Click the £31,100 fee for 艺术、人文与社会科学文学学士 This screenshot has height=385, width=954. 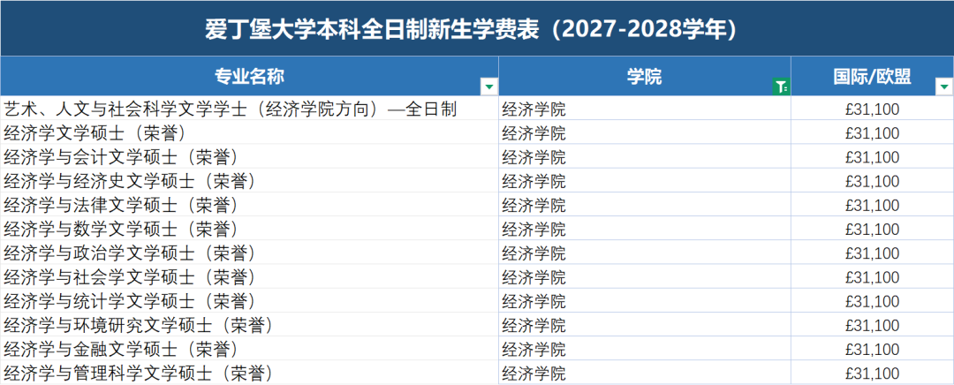[873, 109]
